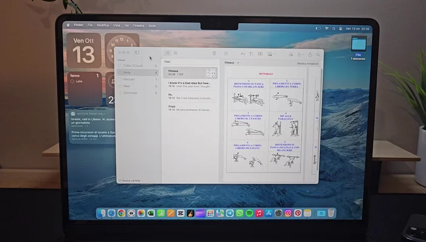The height and width of the screenshot is (242, 426).
Task: Open Google Chrome from the Dock
Action: (121, 213)
